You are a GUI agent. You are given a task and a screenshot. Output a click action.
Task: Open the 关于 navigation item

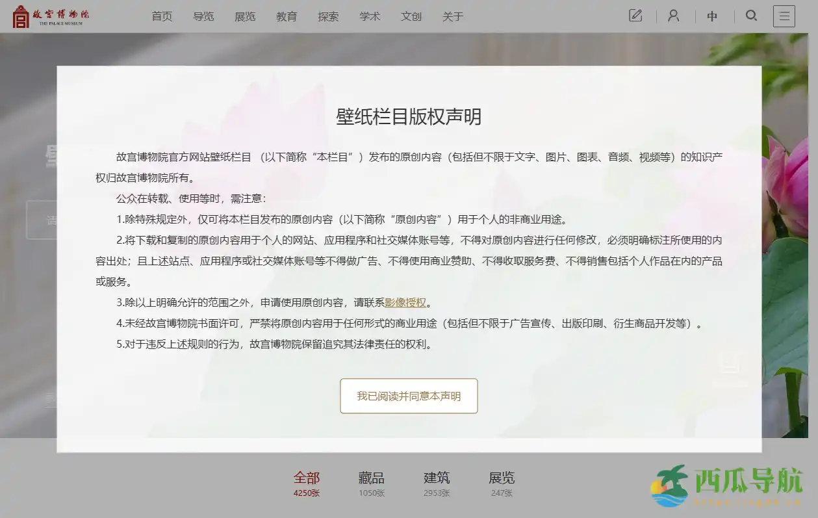pos(452,16)
